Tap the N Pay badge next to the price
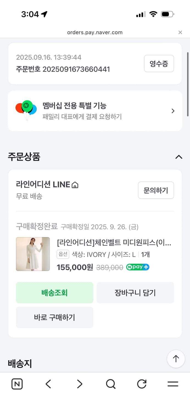 pos(137,267)
